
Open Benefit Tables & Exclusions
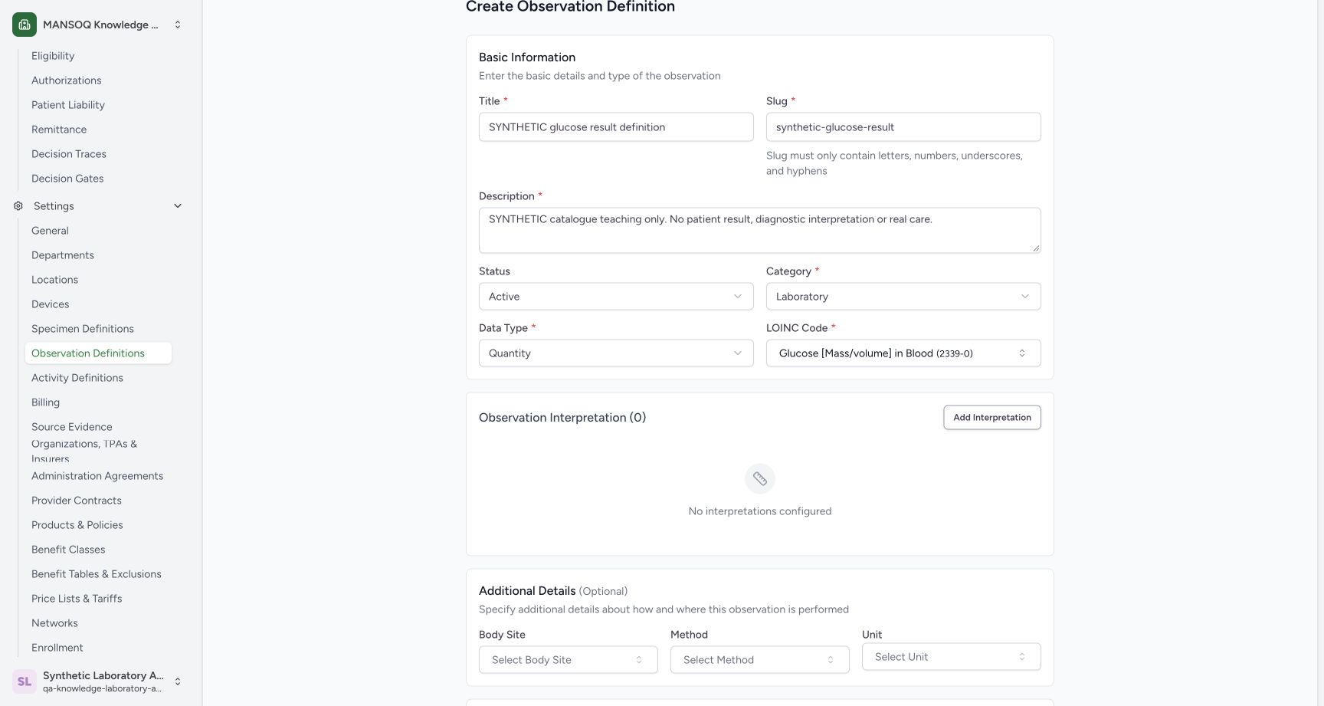point(97,574)
